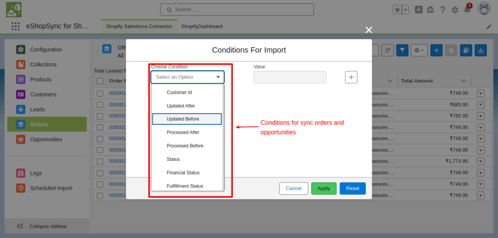The image size is (498, 238).
Task: Open Configuration in sidebar
Action: (x=47, y=50)
